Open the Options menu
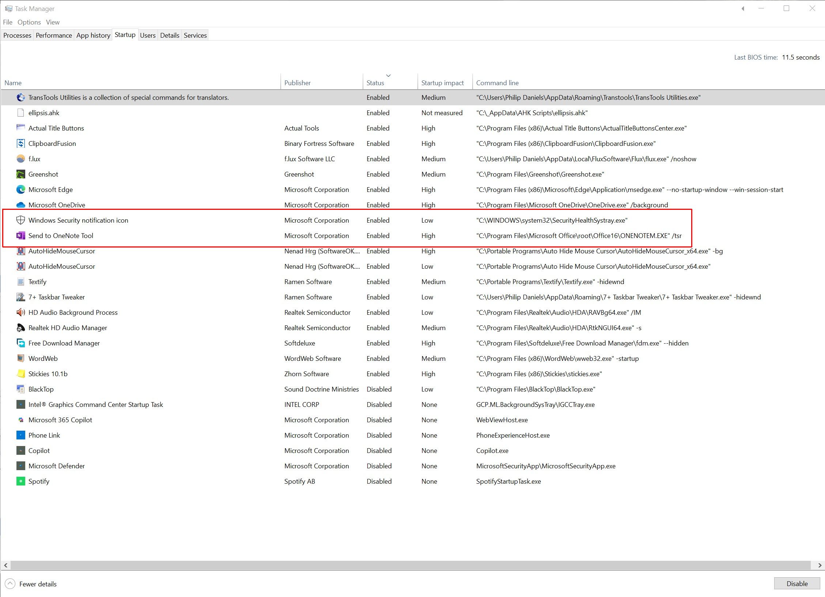The image size is (825, 597). point(29,22)
